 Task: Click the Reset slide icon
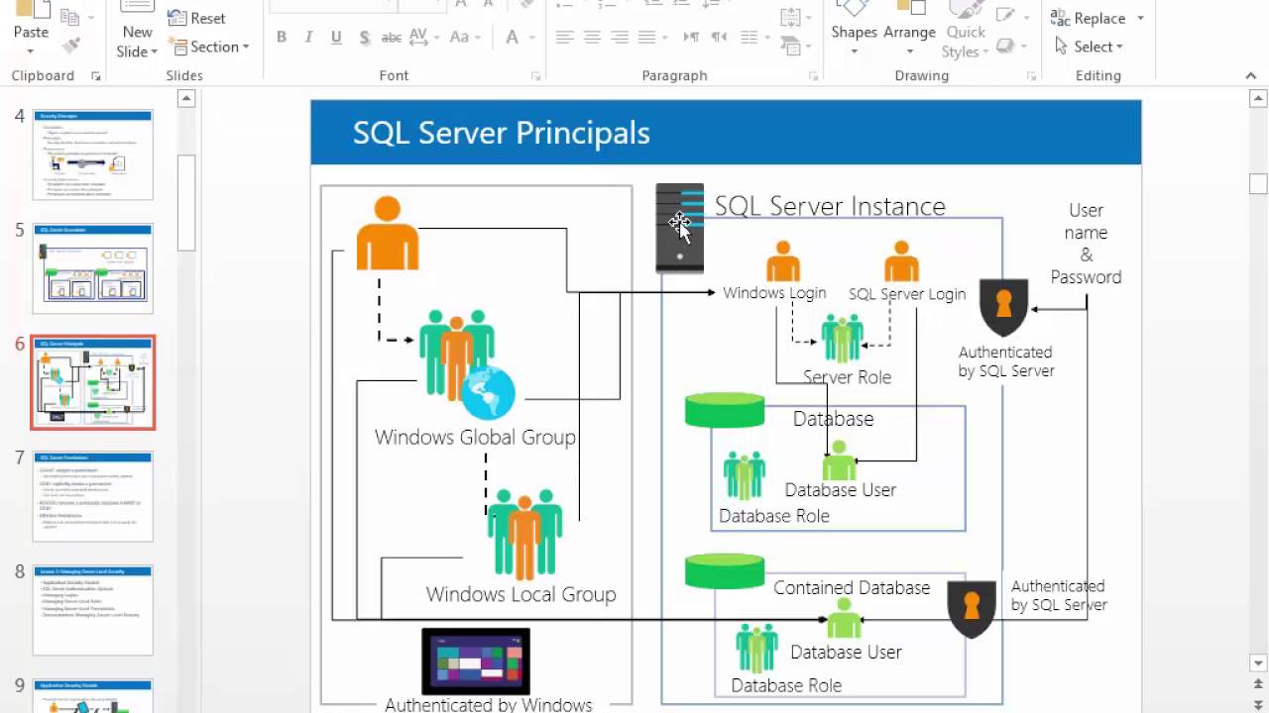[x=176, y=18]
